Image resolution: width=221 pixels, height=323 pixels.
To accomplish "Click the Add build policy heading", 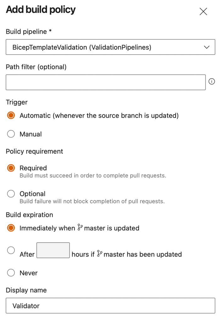I will tap(41, 10).
